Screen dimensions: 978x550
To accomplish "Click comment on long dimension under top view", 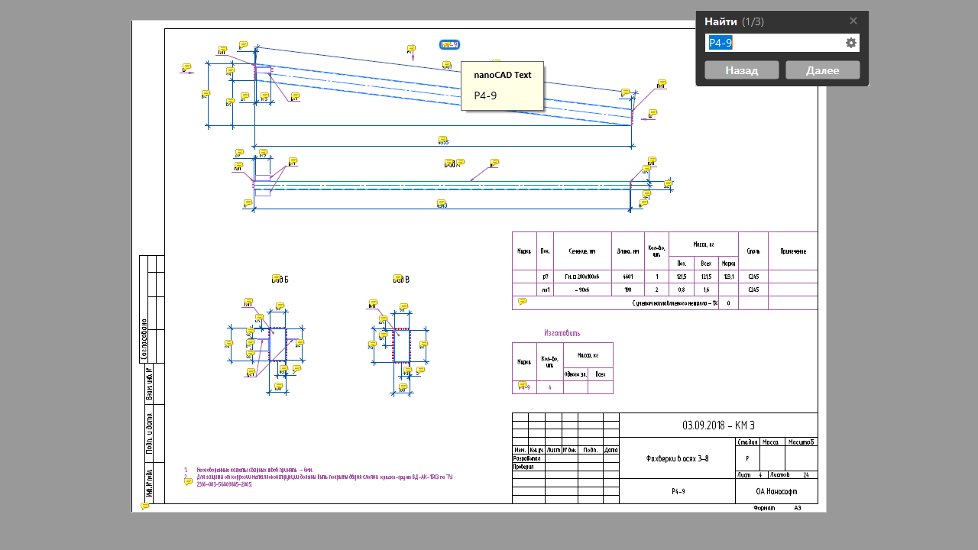I will 442,140.
